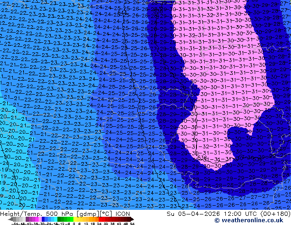Pick the yellow legend swatch above 0
This screenshot has height=225, width=291.
click(75, 219)
